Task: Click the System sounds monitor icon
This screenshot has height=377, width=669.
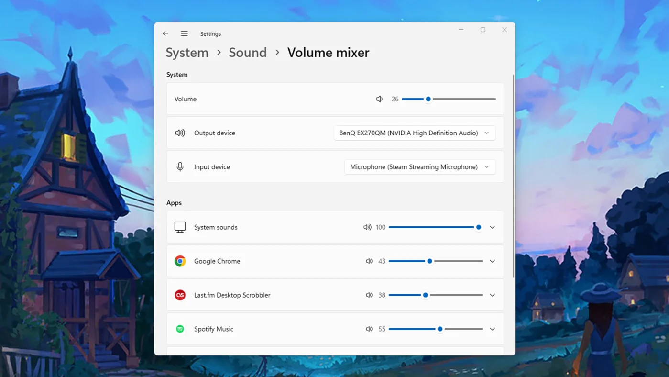Action: [180, 227]
